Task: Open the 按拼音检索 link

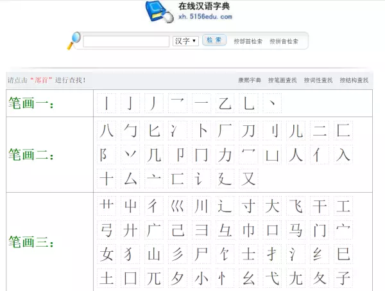Action: (284, 41)
